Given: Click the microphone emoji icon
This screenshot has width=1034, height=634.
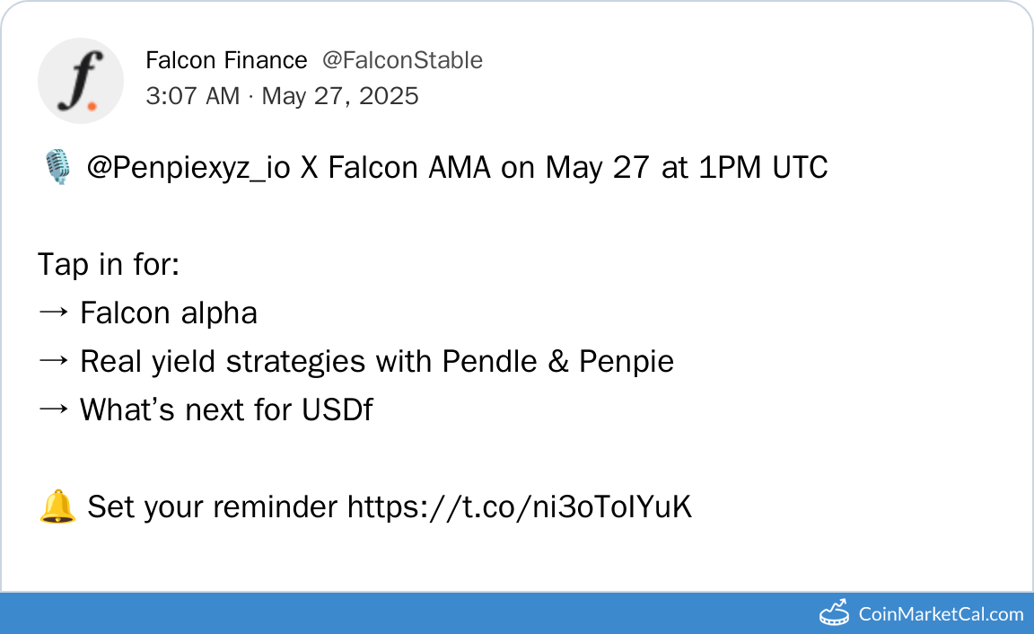Looking at the screenshot, I should coord(57,168).
